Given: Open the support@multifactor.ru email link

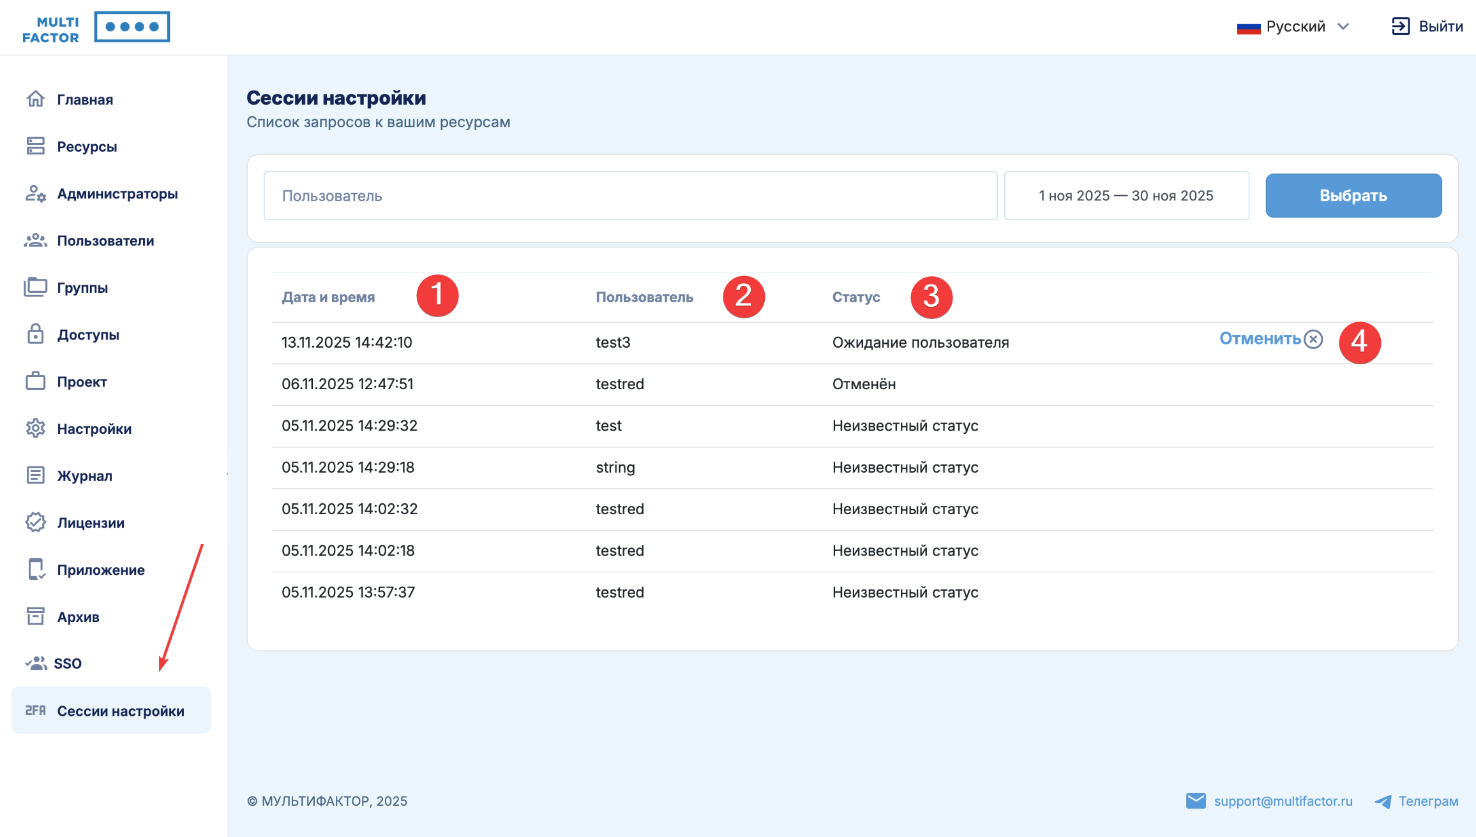Looking at the screenshot, I should 1283,801.
